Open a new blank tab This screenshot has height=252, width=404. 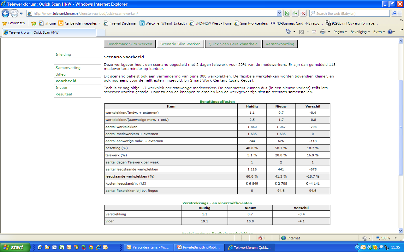click(x=100, y=32)
